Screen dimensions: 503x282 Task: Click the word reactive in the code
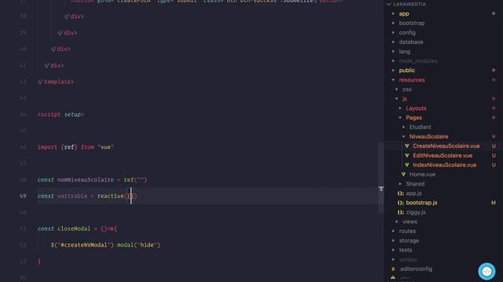(x=111, y=196)
